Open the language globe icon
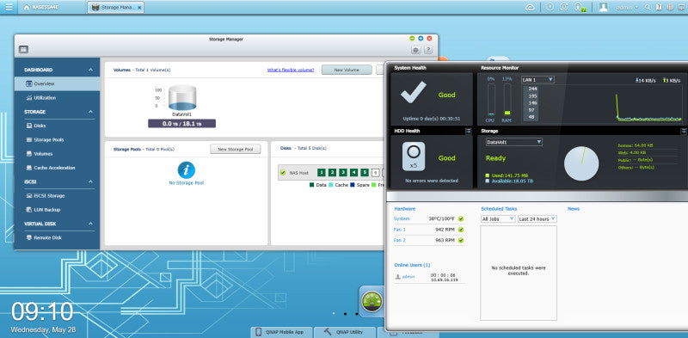 click(670, 7)
